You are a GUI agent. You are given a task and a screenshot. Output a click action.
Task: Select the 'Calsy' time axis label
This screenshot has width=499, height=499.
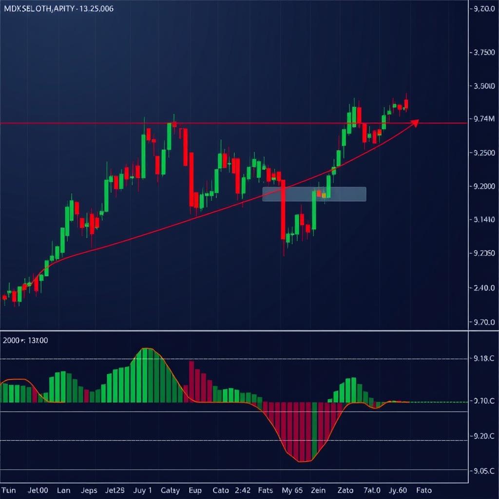(170, 490)
